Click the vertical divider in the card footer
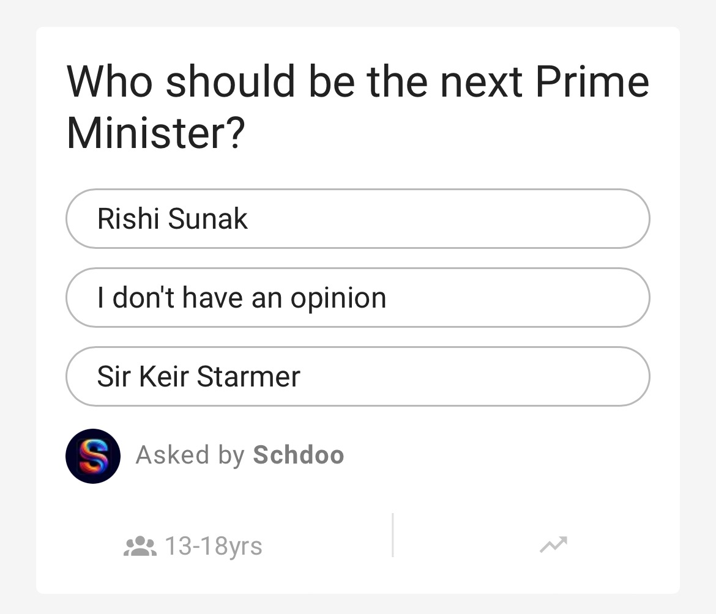The height and width of the screenshot is (614, 716). (x=392, y=535)
